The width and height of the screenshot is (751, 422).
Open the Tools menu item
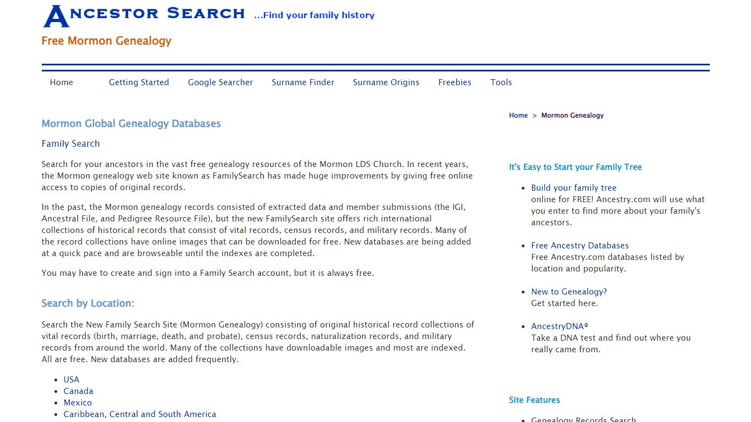tap(501, 82)
